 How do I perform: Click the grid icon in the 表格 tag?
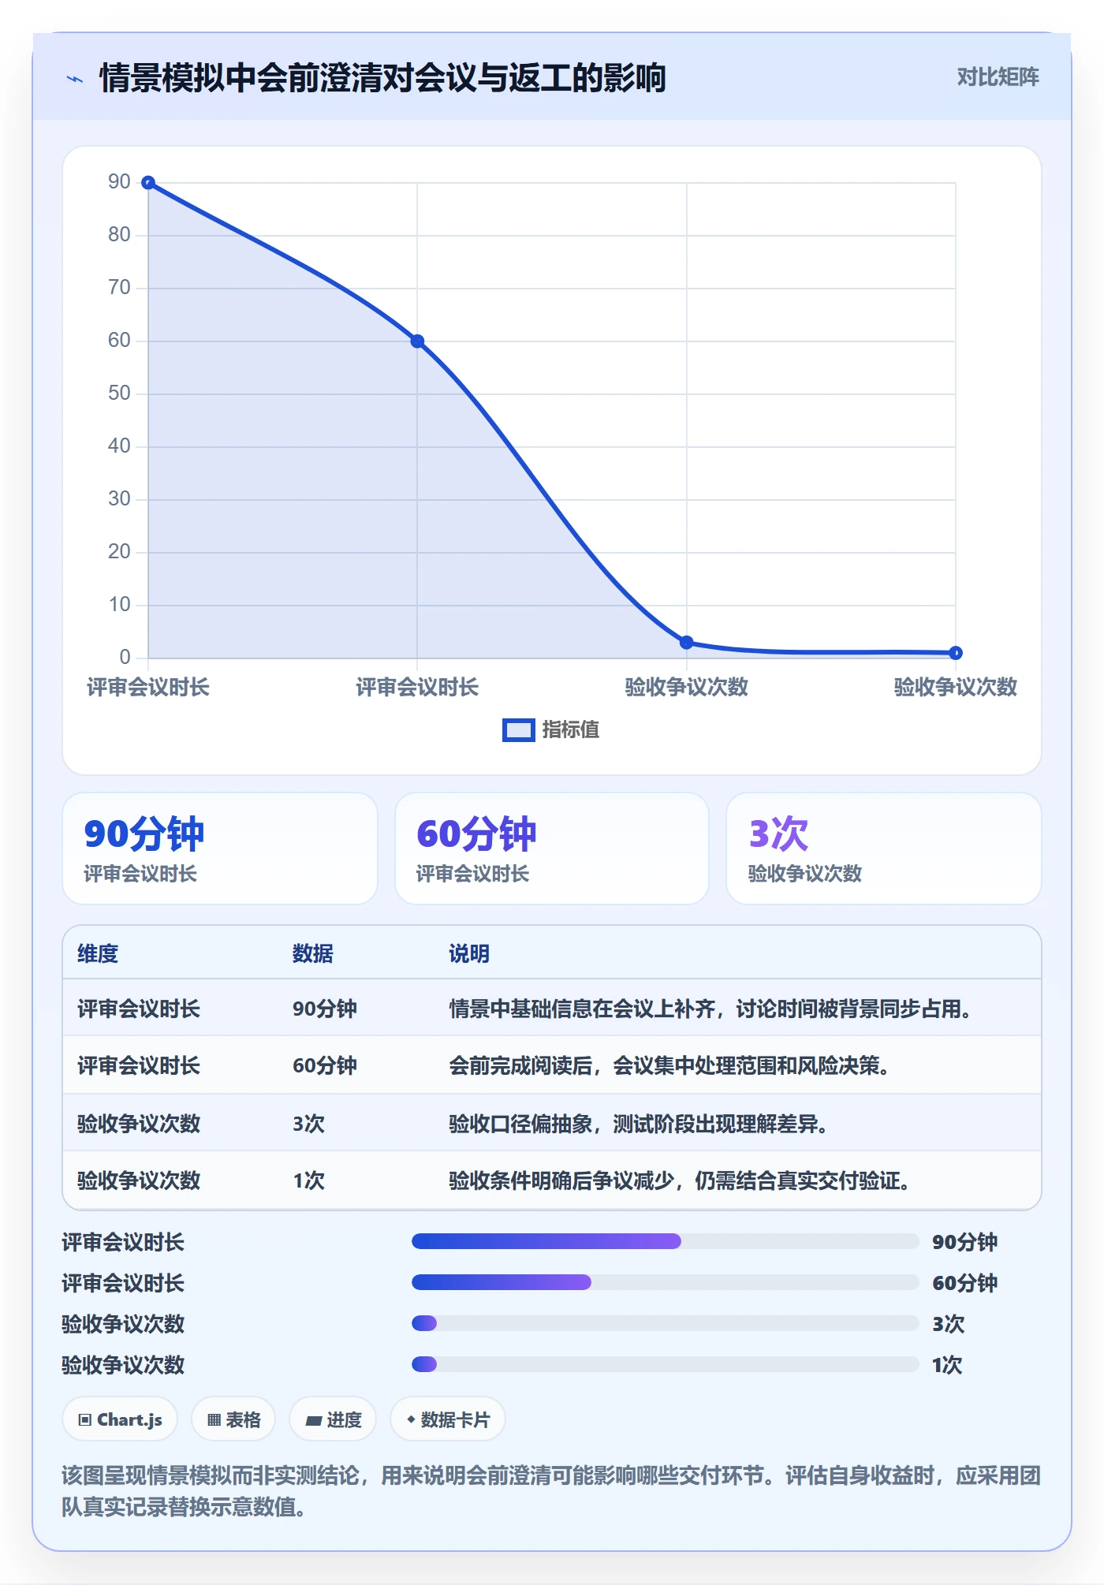[214, 1420]
